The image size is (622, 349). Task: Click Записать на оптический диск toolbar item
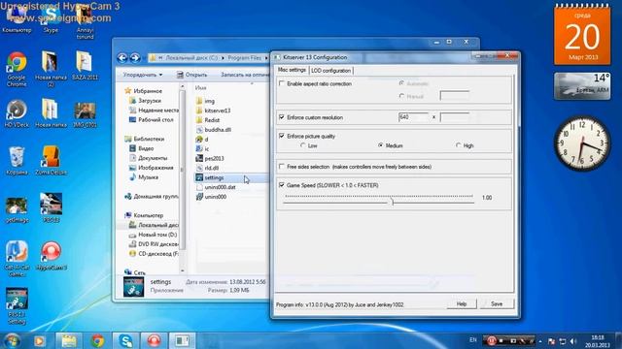[244, 75]
